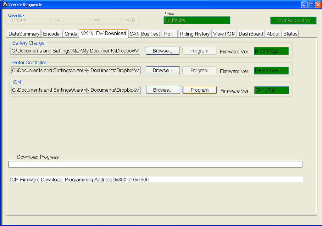Image resolution: width=322 pixels, height=226 pixels.
Task: Click the ICM file path field
Action: 76,90
